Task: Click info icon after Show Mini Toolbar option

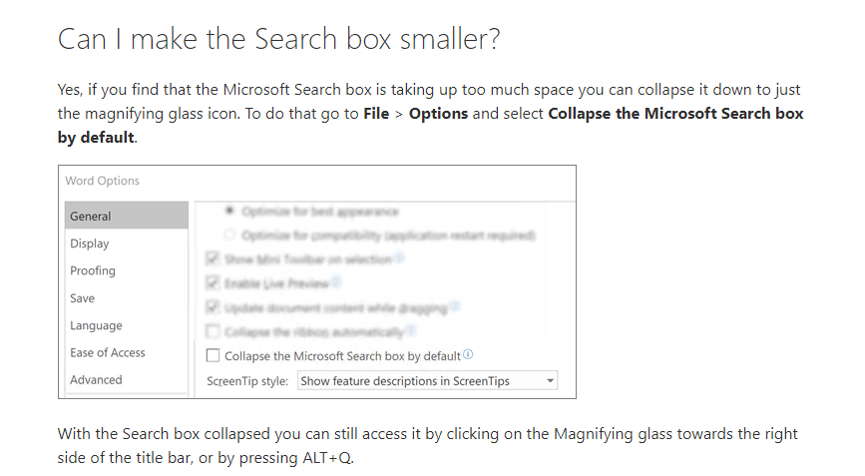Action: 399,257
